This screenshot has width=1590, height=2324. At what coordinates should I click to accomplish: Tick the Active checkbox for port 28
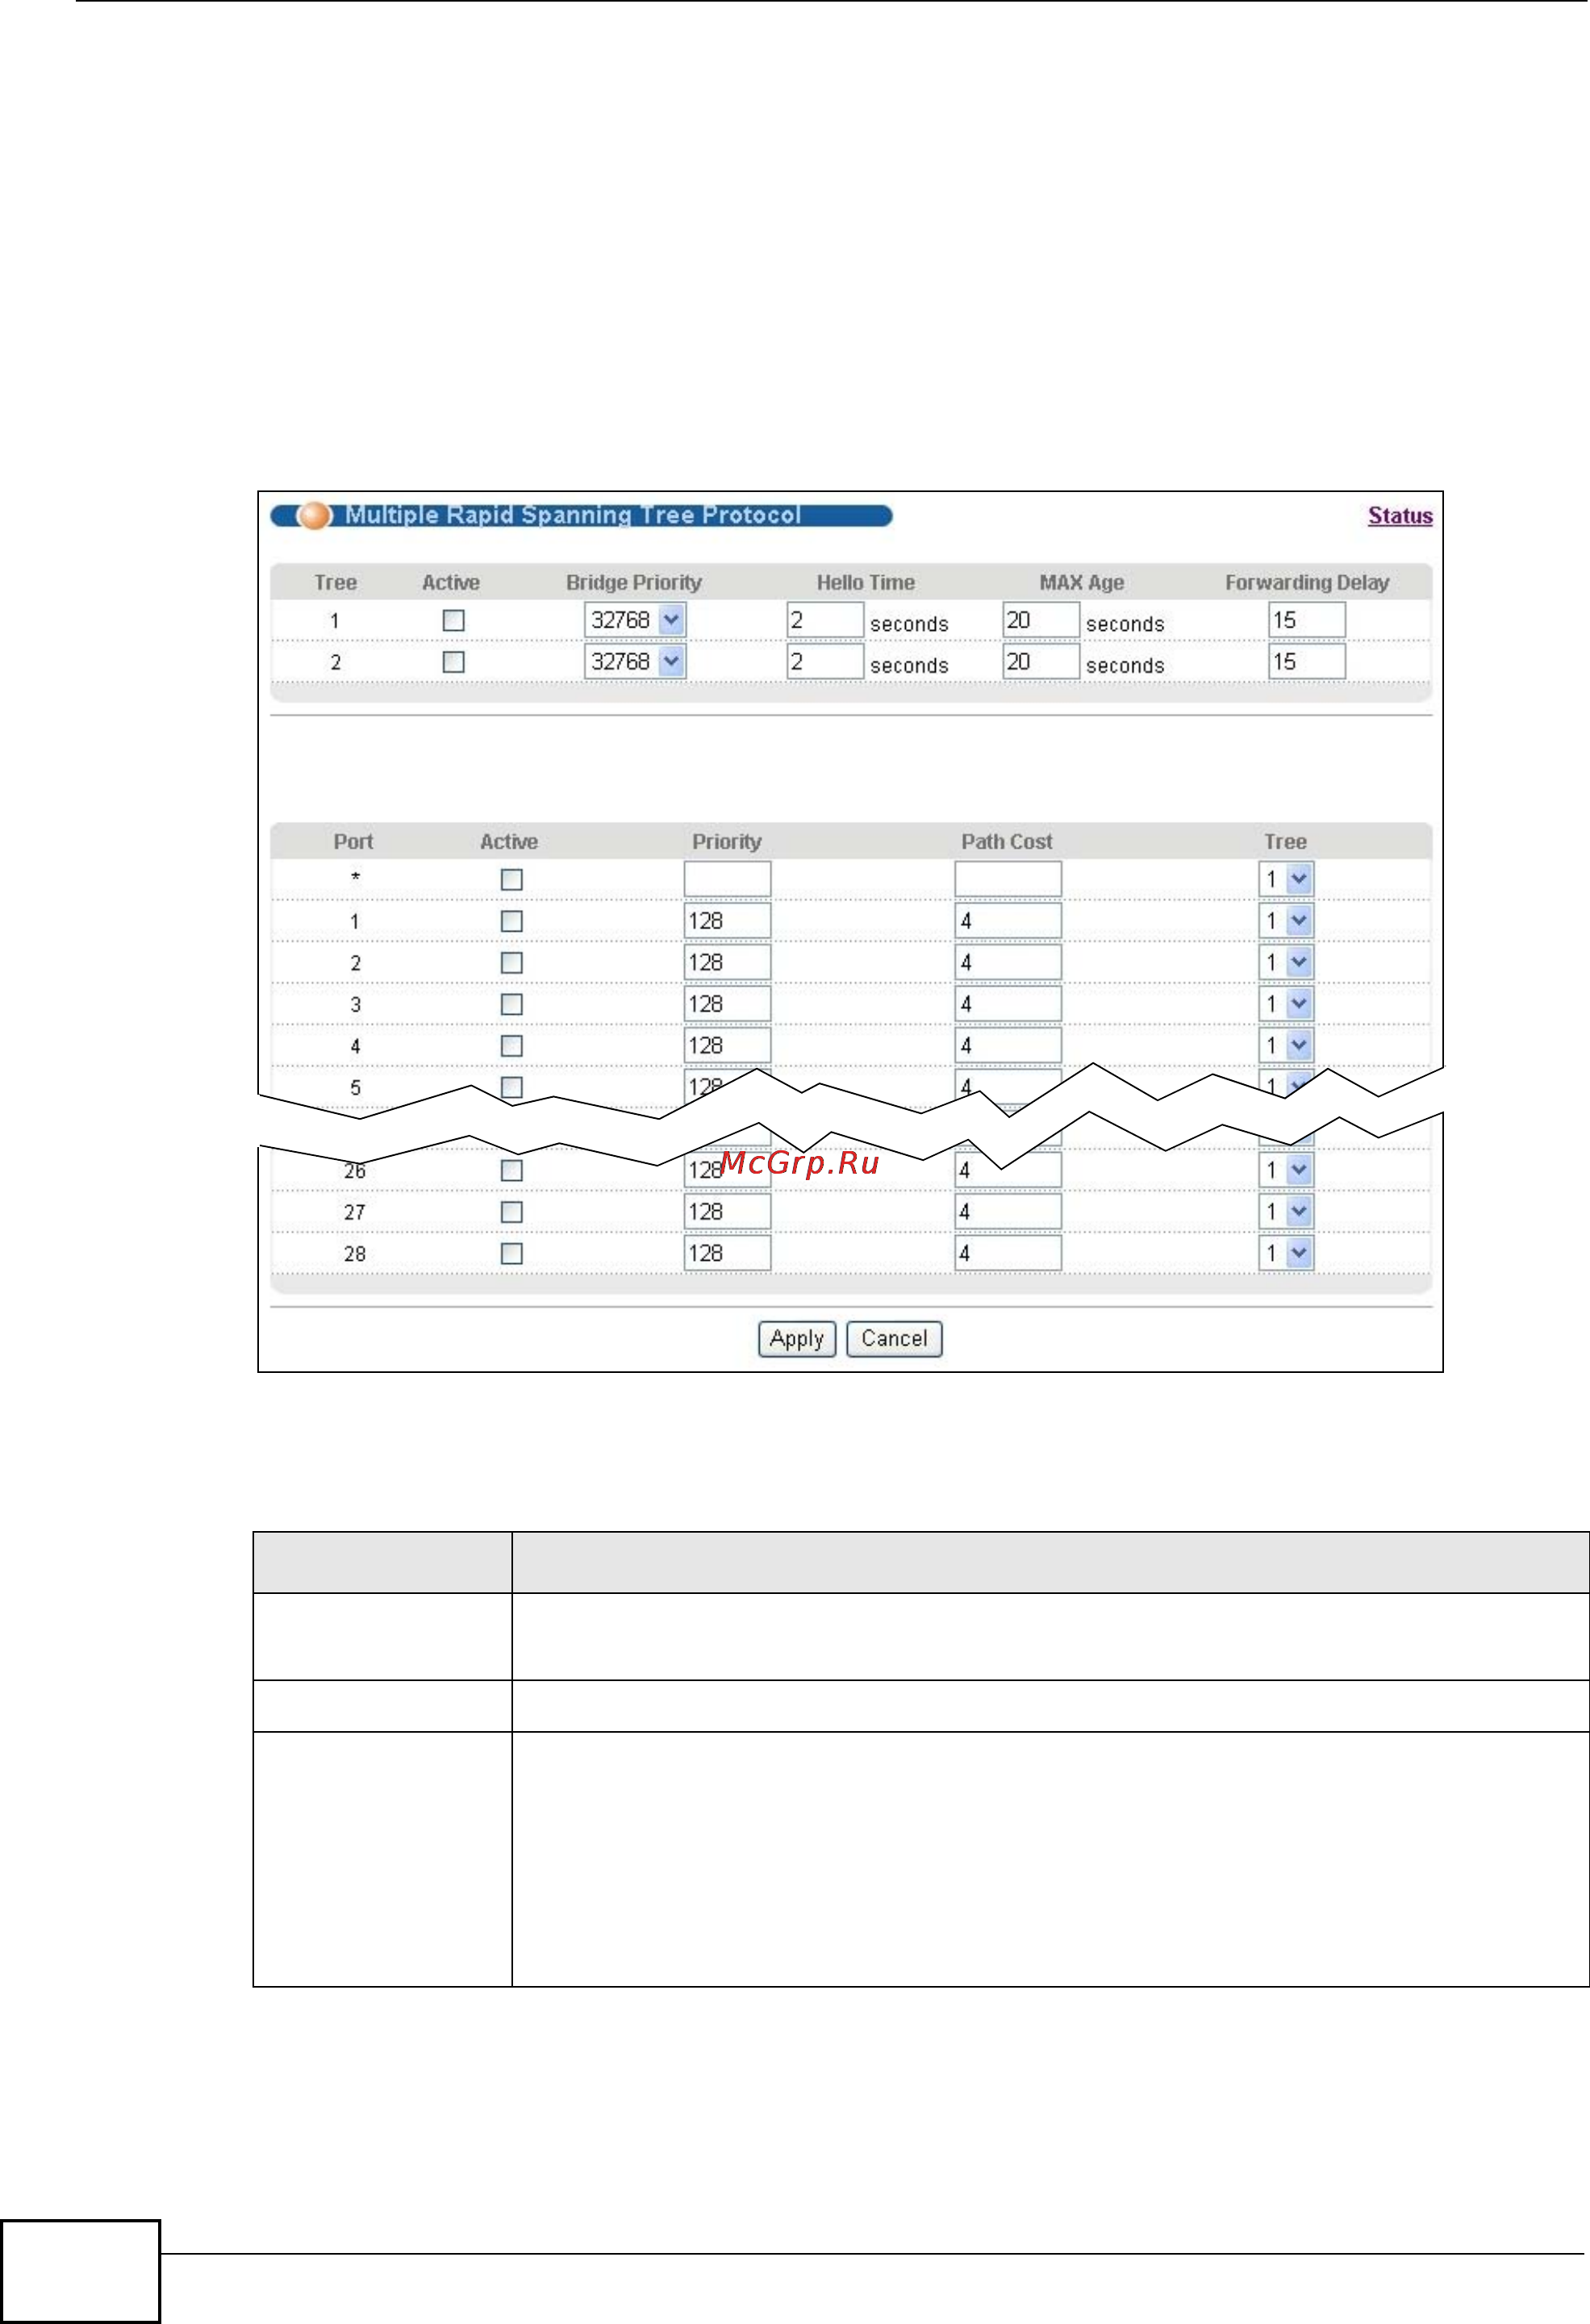point(512,1254)
